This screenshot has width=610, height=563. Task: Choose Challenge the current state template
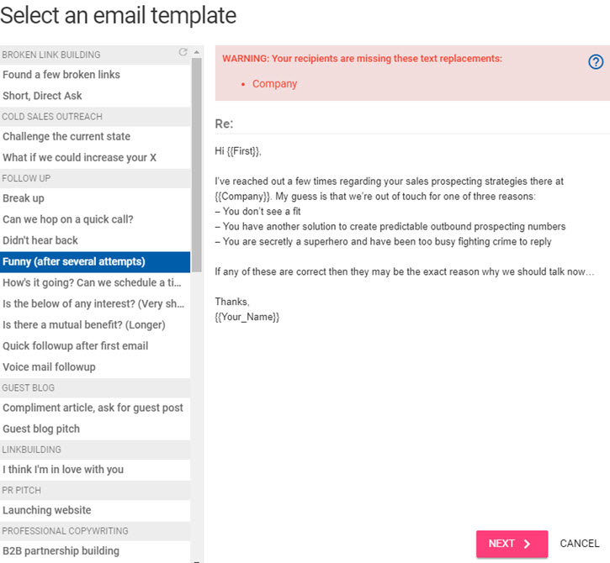pyautogui.click(x=95, y=136)
